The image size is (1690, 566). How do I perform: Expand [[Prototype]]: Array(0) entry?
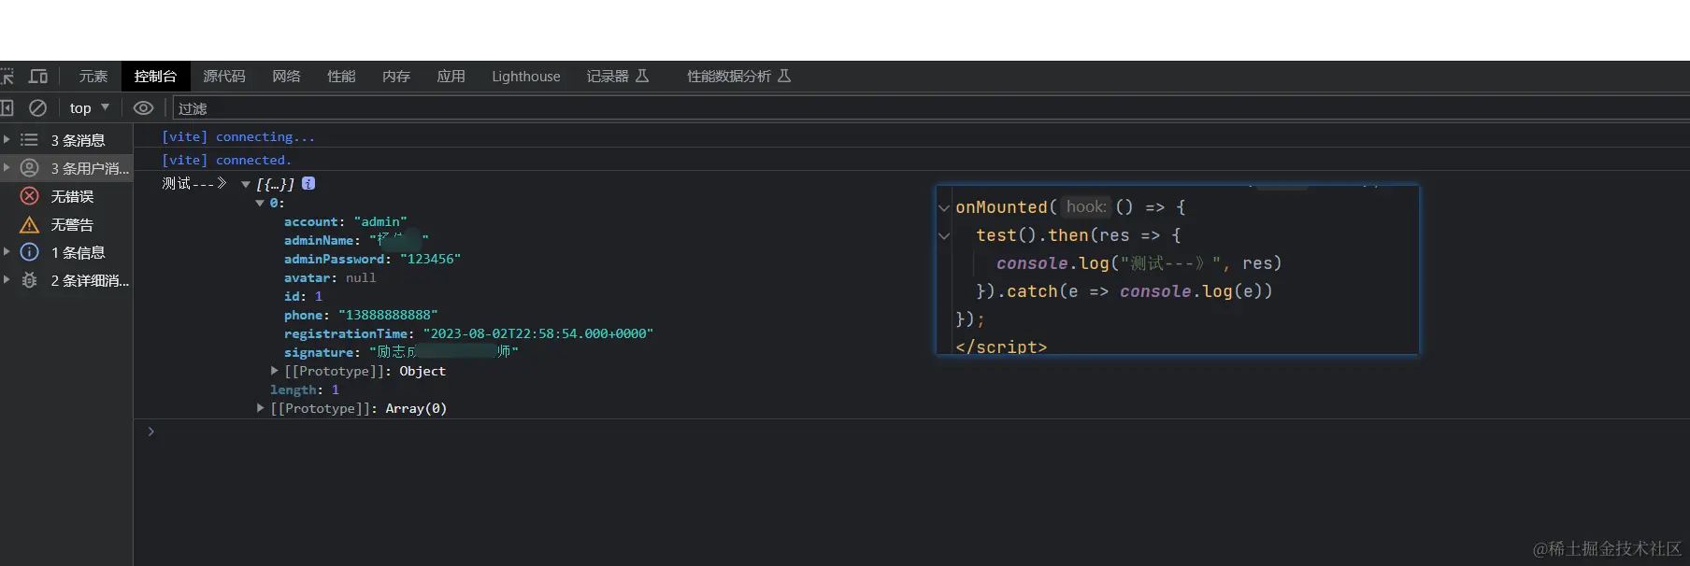pos(260,408)
